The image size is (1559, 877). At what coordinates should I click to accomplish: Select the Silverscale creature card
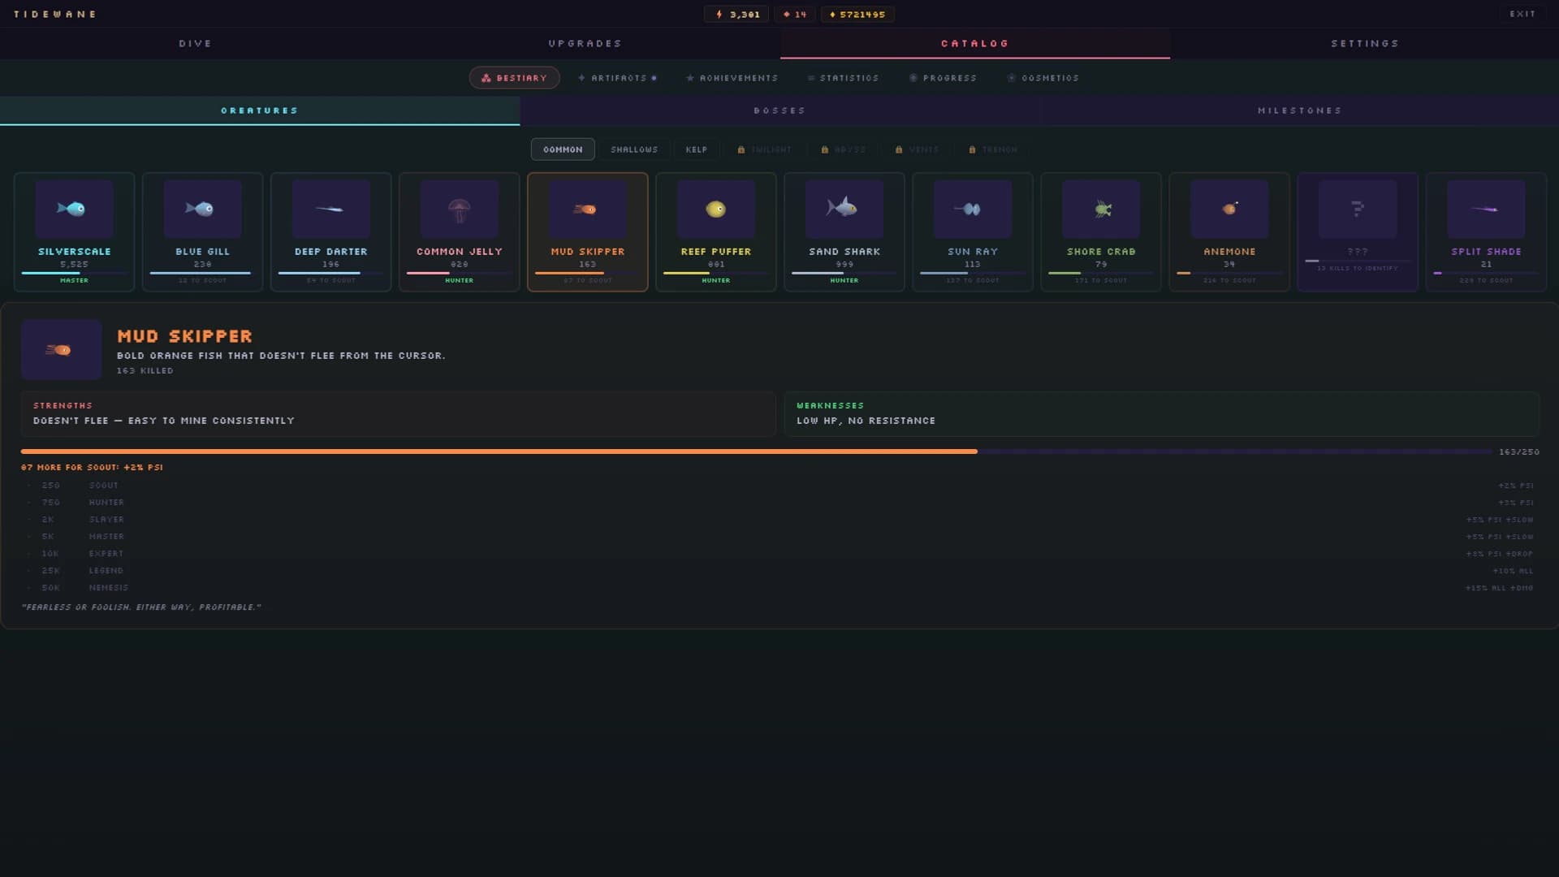(x=74, y=231)
